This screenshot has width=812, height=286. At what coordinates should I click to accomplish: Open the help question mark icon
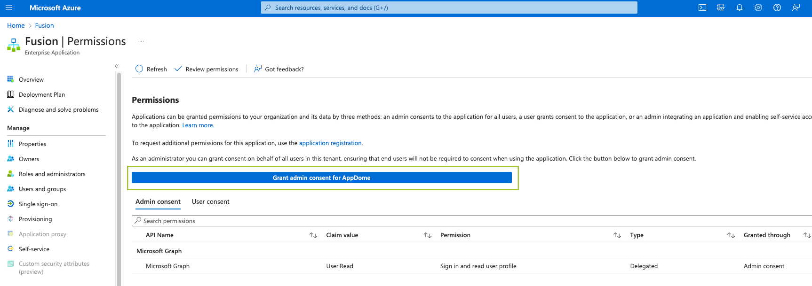pyautogui.click(x=777, y=8)
